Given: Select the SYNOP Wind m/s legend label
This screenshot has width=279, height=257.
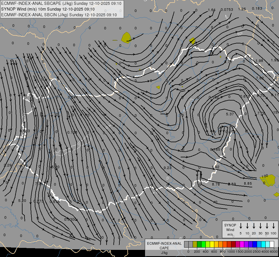Looking at the screenshot, I should pyautogui.click(x=230, y=230).
